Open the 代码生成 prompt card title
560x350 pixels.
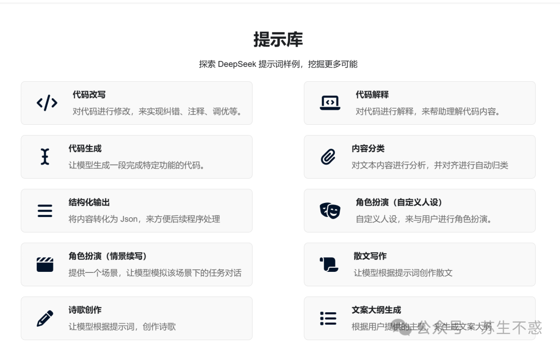tap(85, 149)
